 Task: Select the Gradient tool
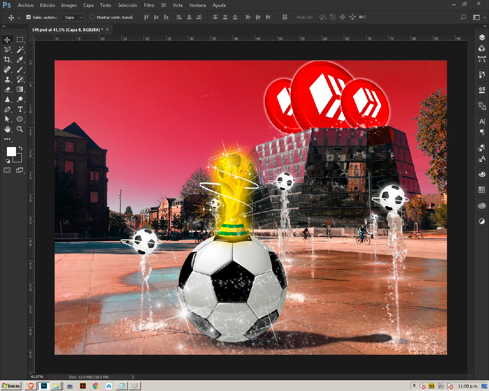(20, 89)
